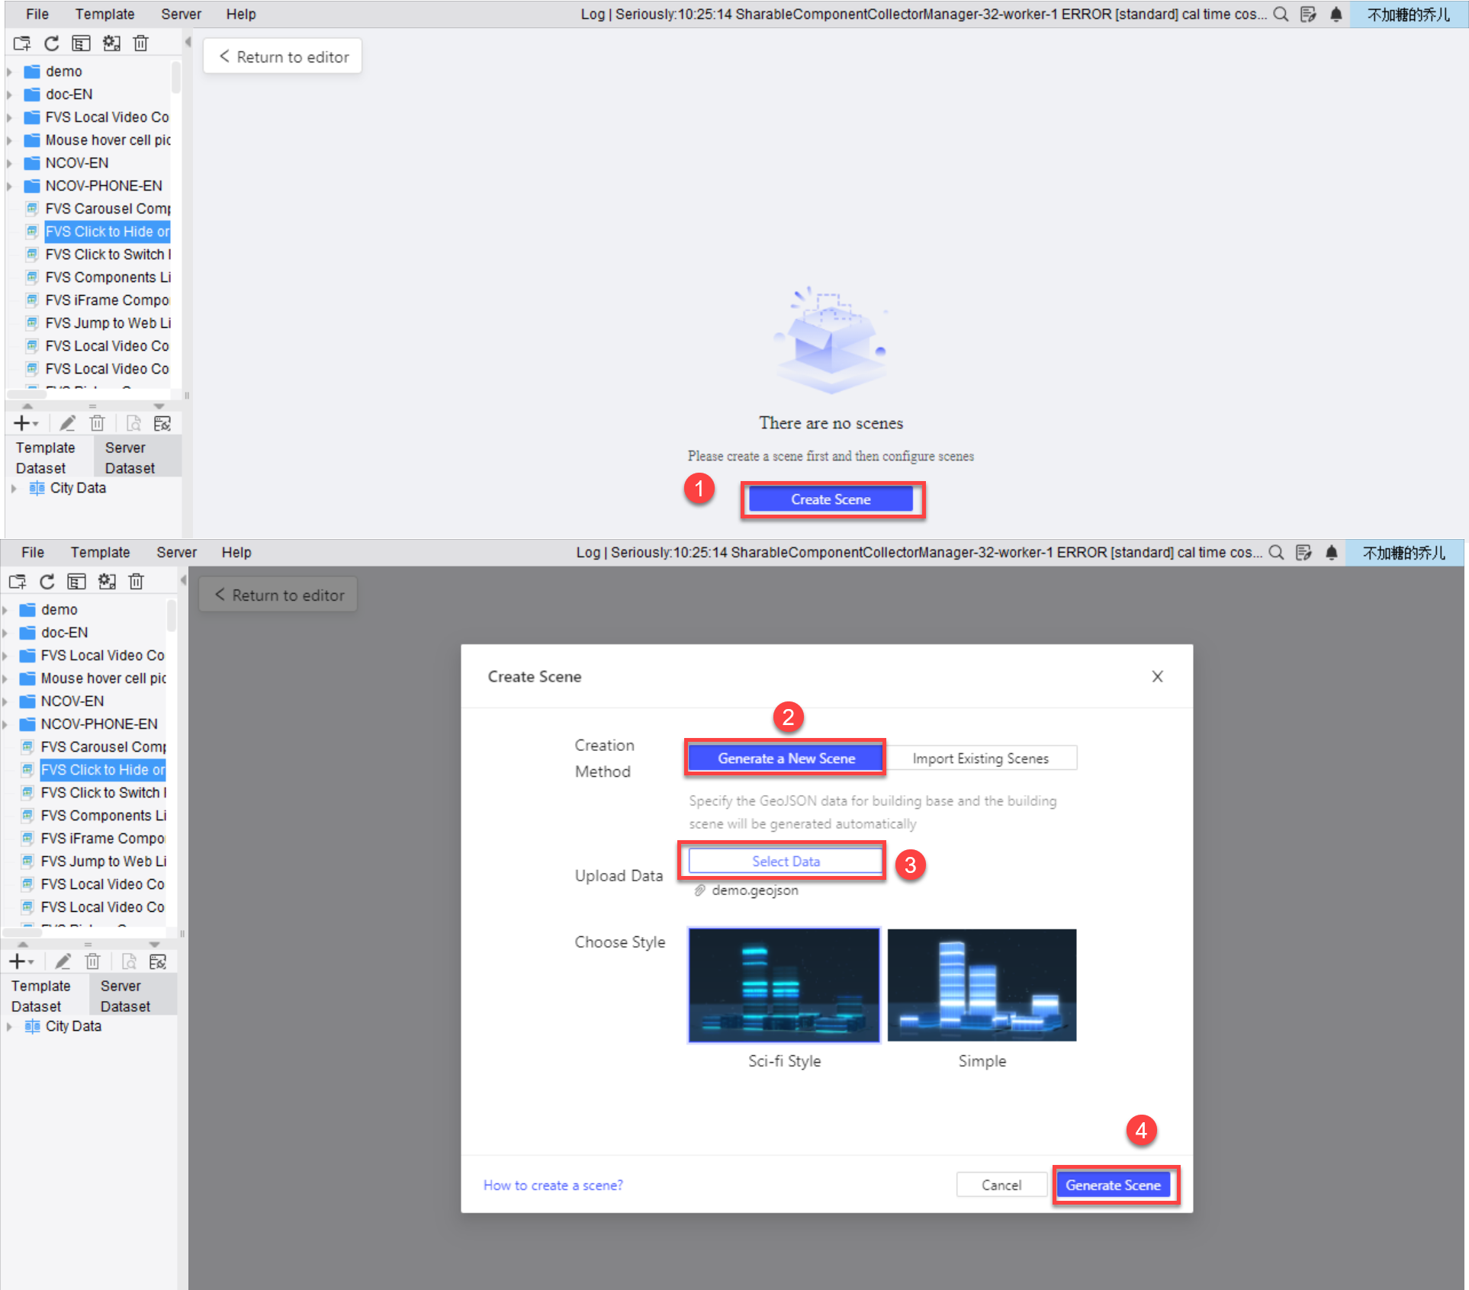Screen dimensions: 1469x1290
Task: Select the Sci-fi Style thumbnail
Action: click(783, 984)
